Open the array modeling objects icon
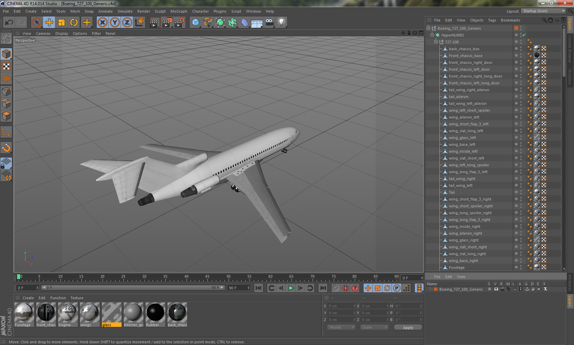 click(232, 23)
